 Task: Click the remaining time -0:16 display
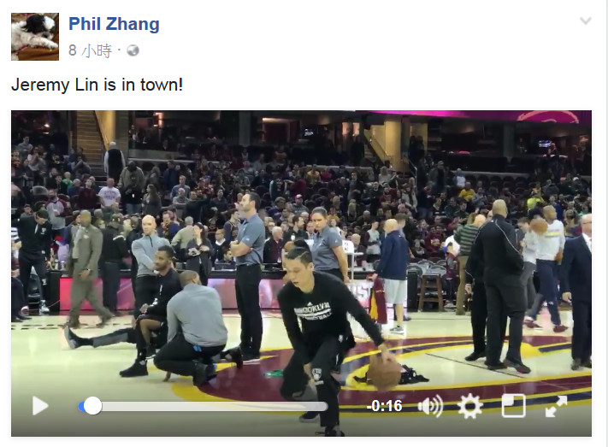[x=384, y=406]
